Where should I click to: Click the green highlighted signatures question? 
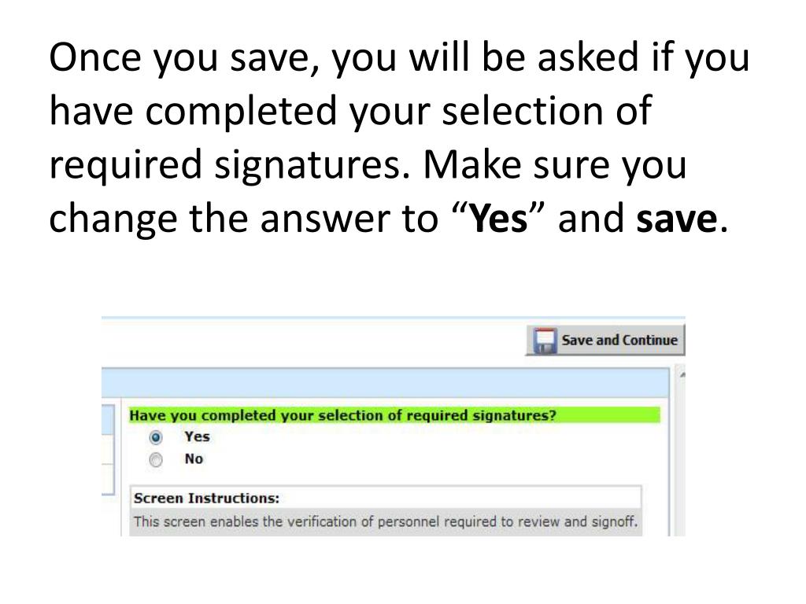click(x=394, y=415)
